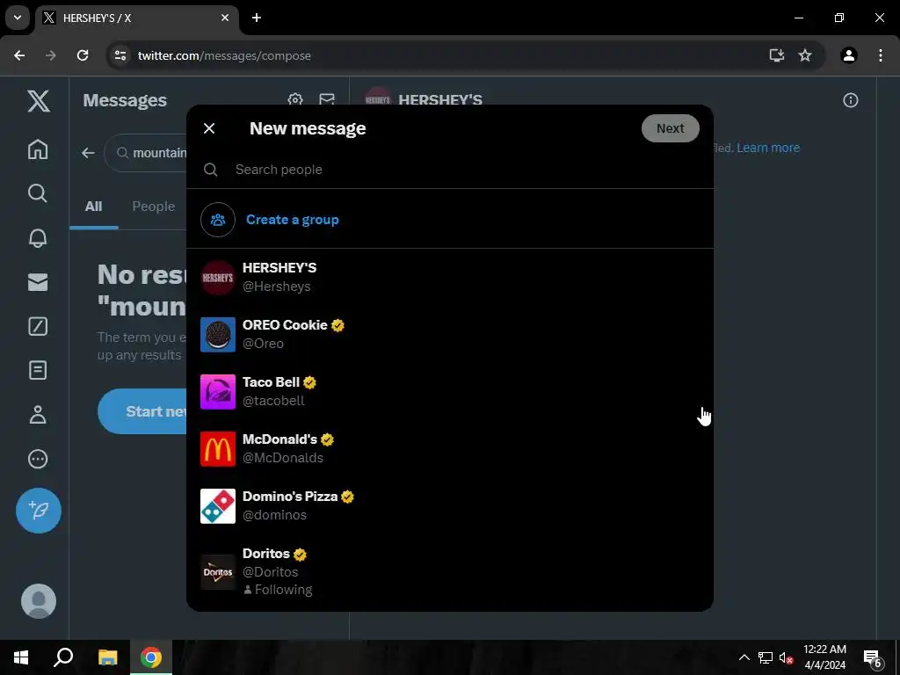Open the Chrome profile icon
This screenshot has height=675, width=900.
pyautogui.click(x=849, y=55)
